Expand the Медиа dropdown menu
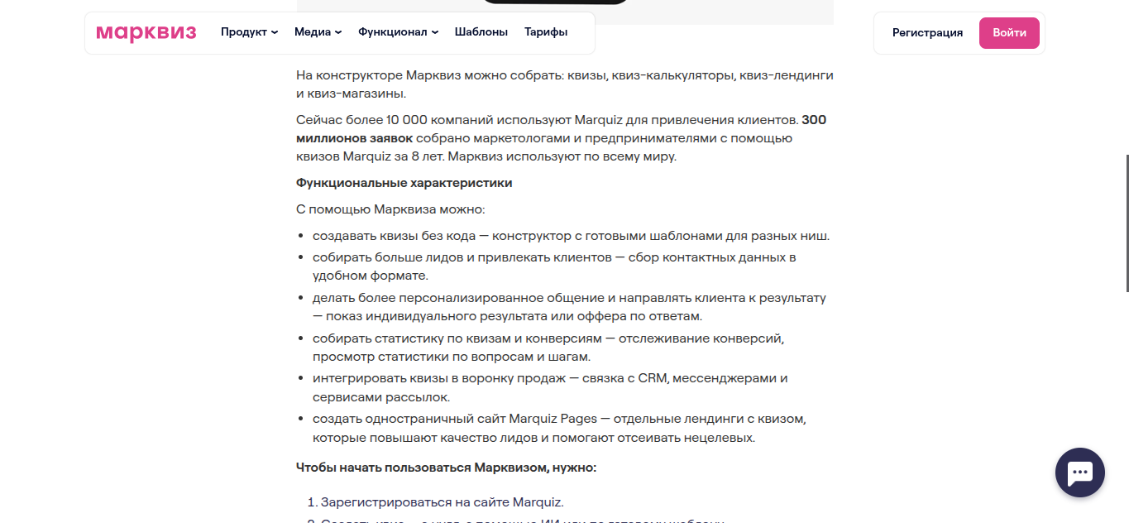 click(318, 32)
